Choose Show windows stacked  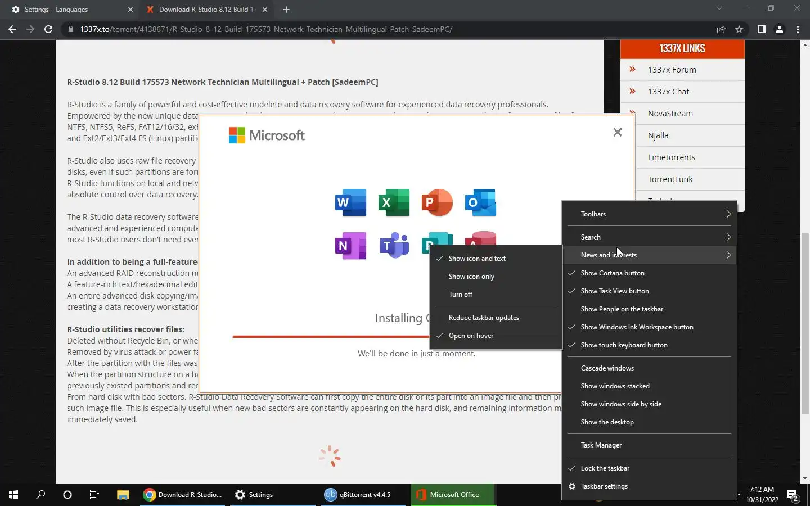coord(649,386)
